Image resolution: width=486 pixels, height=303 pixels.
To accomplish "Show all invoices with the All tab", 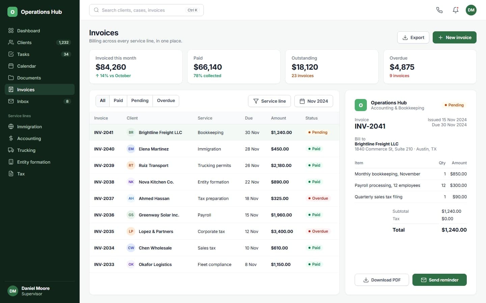I will (103, 101).
